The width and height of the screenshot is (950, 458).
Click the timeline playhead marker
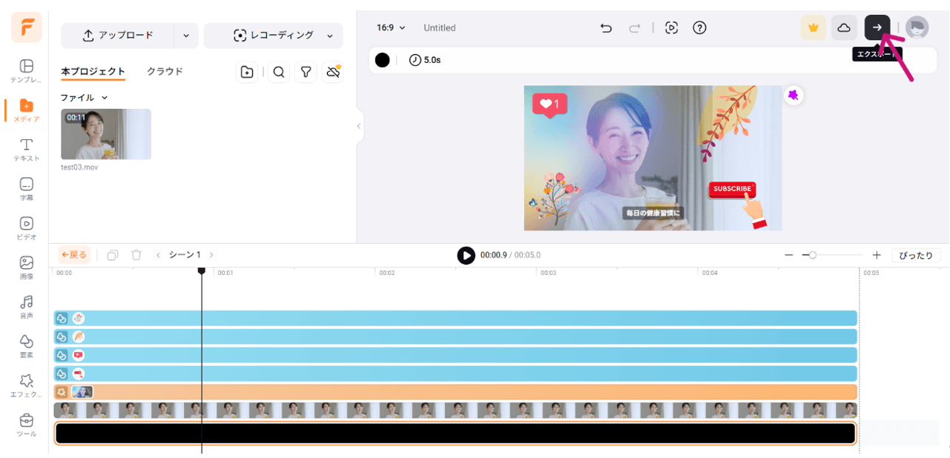pos(201,271)
